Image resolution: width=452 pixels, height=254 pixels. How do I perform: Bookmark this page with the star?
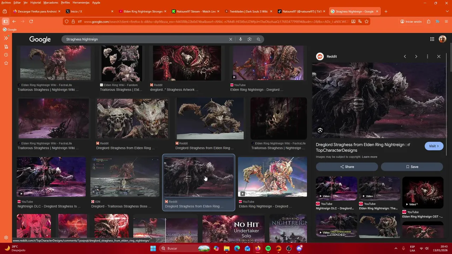point(367,22)
